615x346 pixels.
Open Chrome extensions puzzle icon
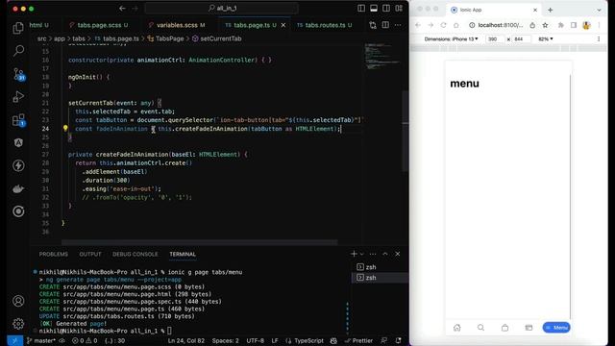(x=561, y=25)
